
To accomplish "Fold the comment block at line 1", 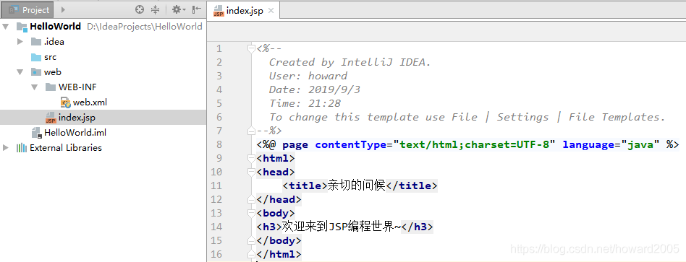I will pos(251,48).
